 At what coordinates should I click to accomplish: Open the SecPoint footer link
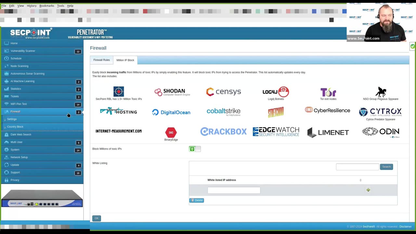point(369,227)
